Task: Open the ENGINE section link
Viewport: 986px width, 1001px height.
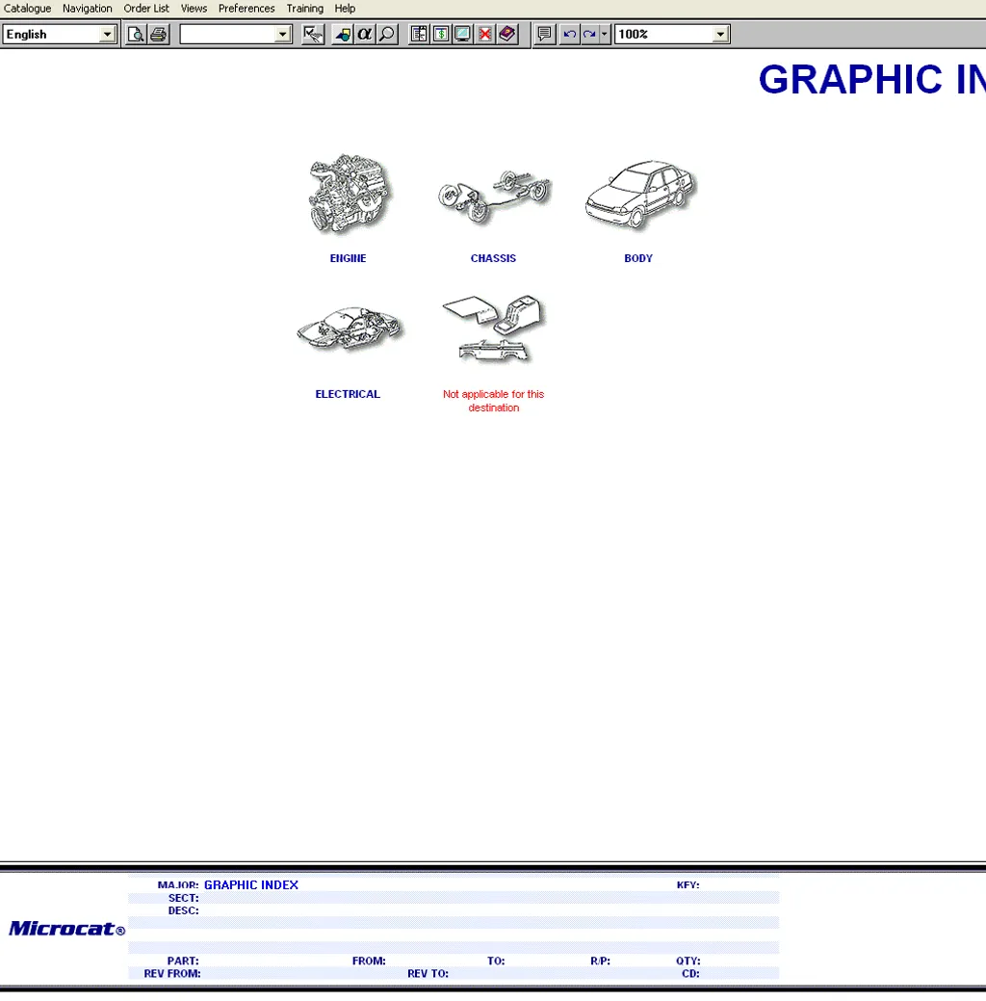Action: [x=348, y=258]
